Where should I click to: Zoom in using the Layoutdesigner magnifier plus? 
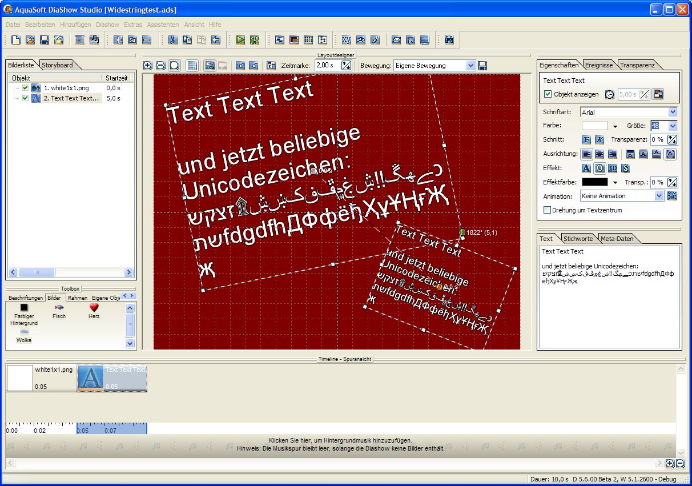click(x=147, y=66)
